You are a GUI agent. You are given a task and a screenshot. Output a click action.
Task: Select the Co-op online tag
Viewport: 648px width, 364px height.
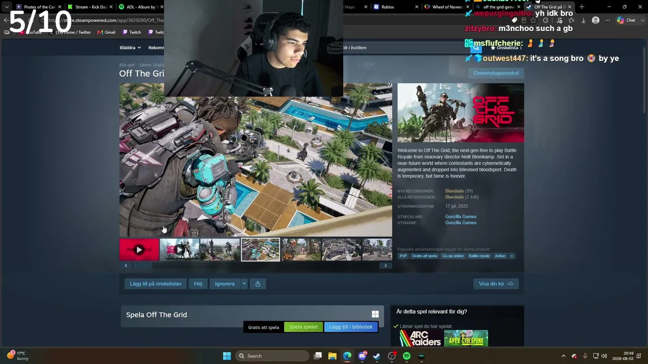pos(453,256)
